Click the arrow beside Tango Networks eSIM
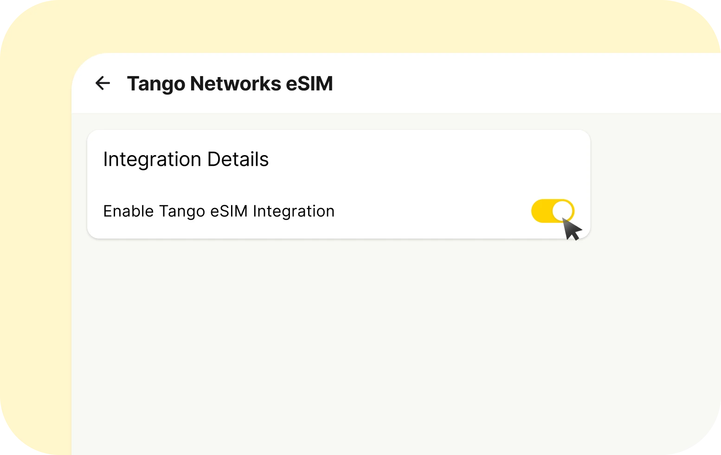Viewport: 721px width, 455px height. point(103,84)
